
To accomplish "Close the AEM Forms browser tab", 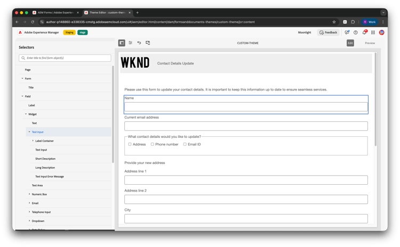I will point(78,12).
